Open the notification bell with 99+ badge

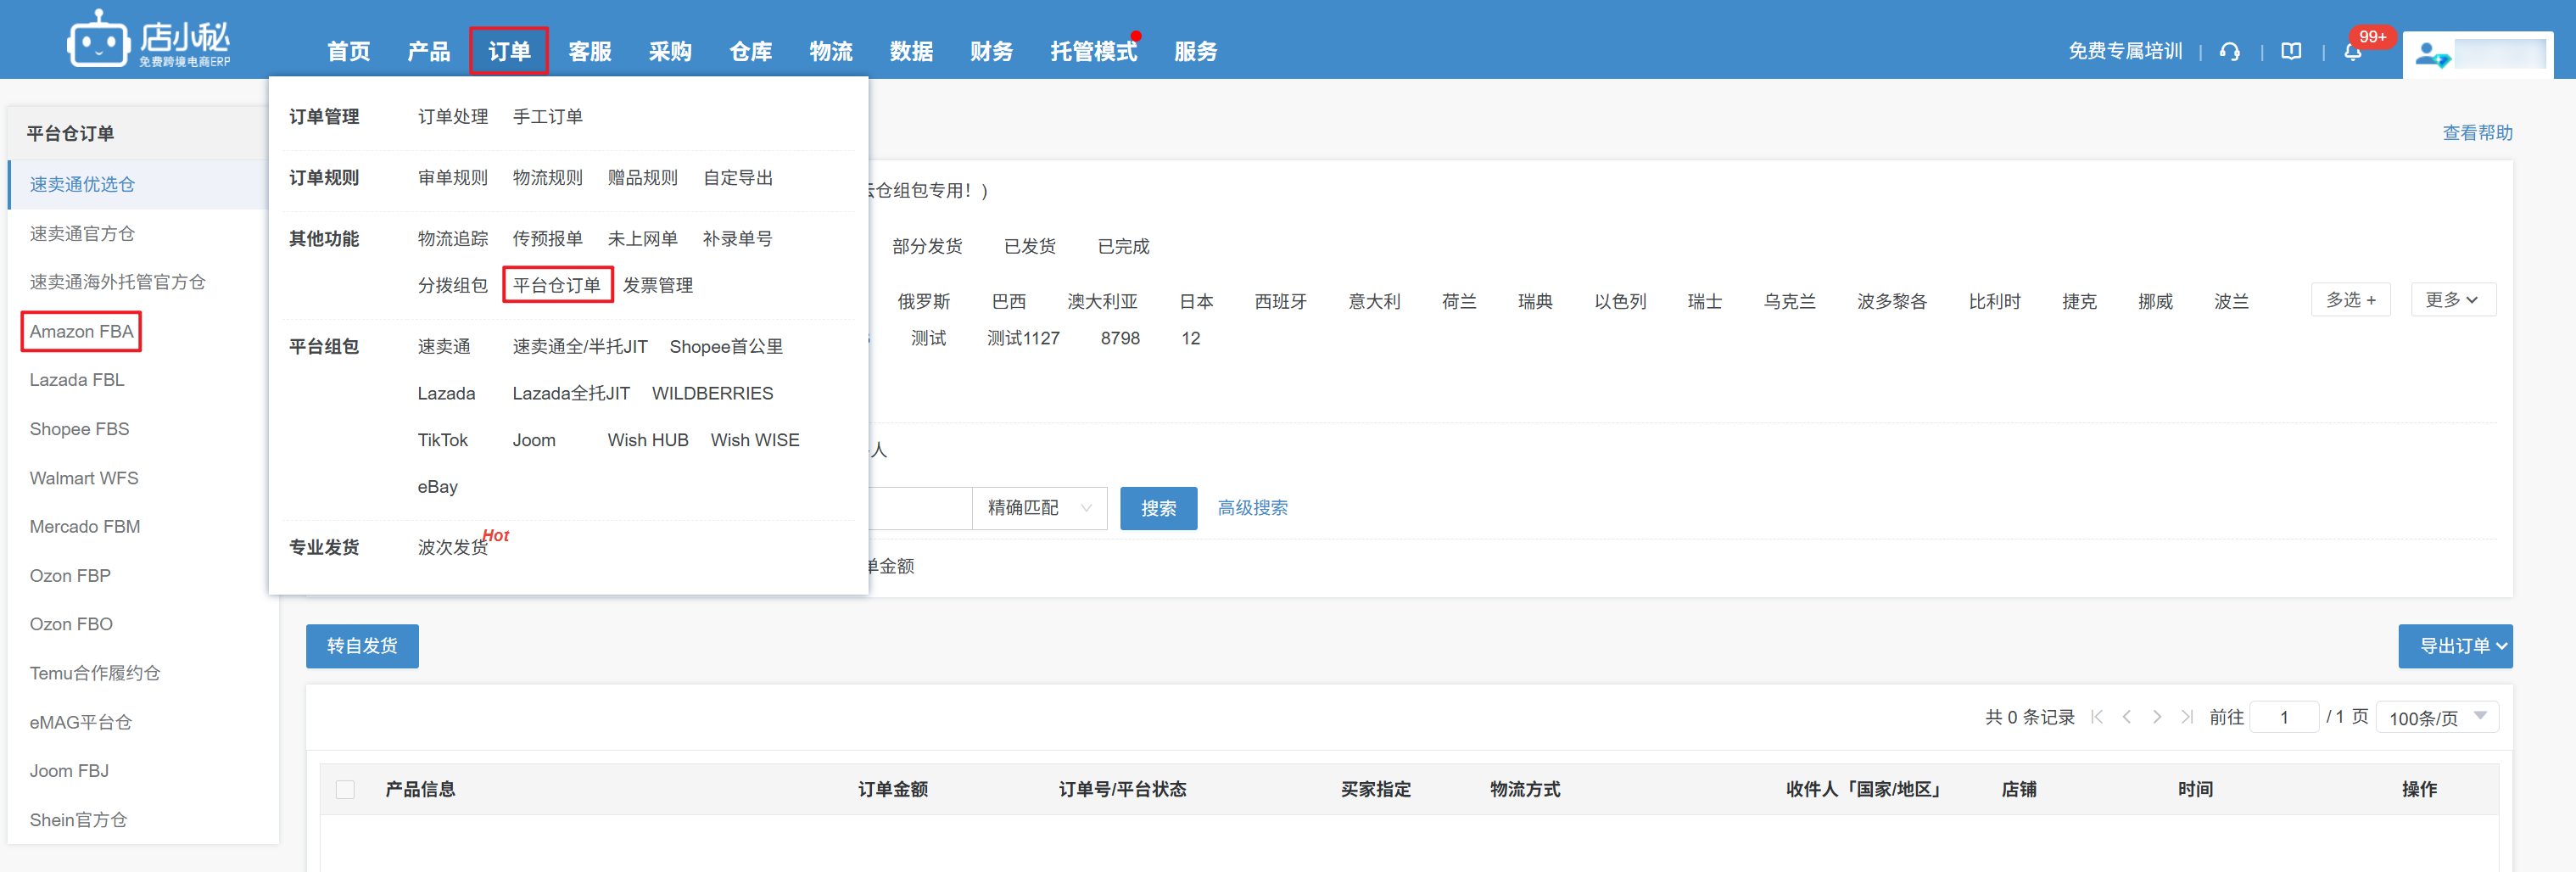2352,52
